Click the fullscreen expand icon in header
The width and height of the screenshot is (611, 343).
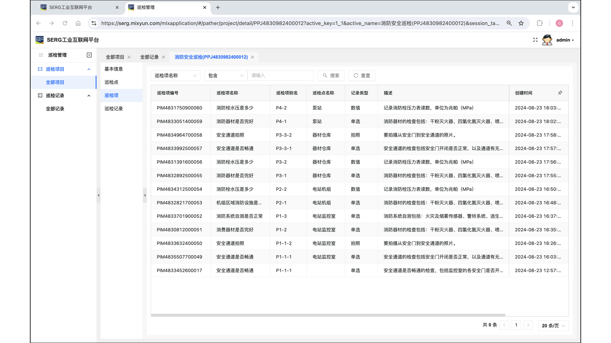[535, 40]
